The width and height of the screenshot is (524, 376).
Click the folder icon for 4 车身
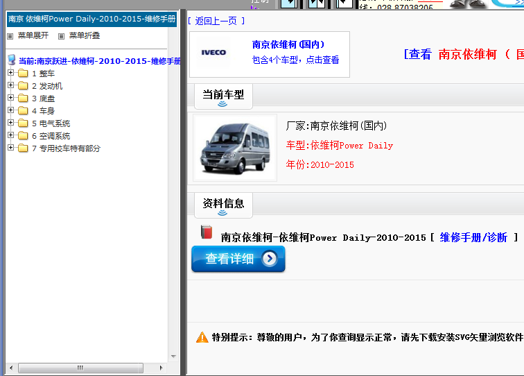pyautogui.click(x=23, y=111)
